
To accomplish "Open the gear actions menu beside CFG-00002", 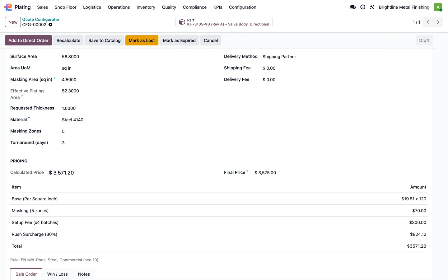I will click(50, 25).
